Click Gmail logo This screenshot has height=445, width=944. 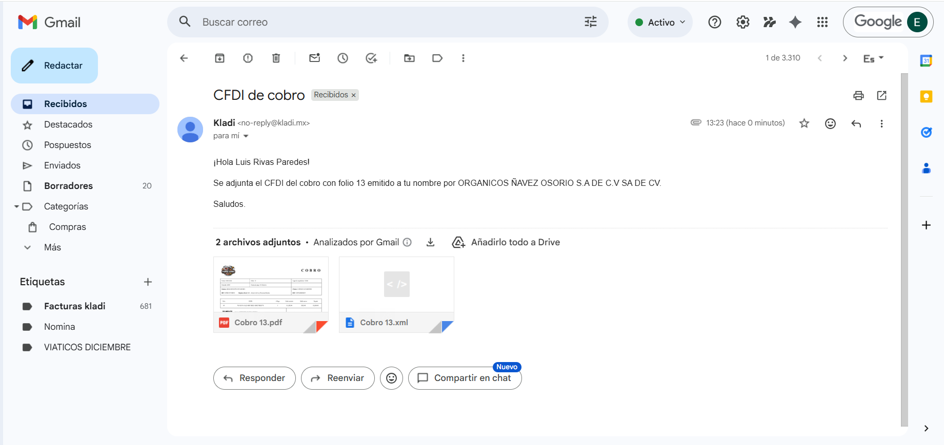point(49,22)
